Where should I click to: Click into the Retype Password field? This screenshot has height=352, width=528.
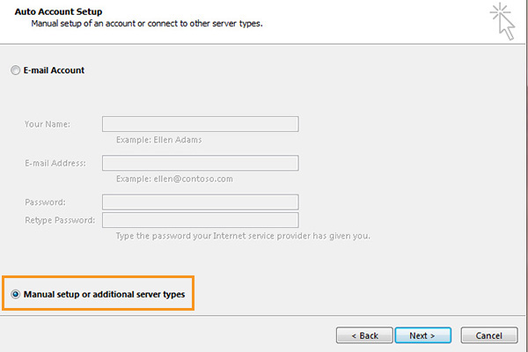[201, 220]
